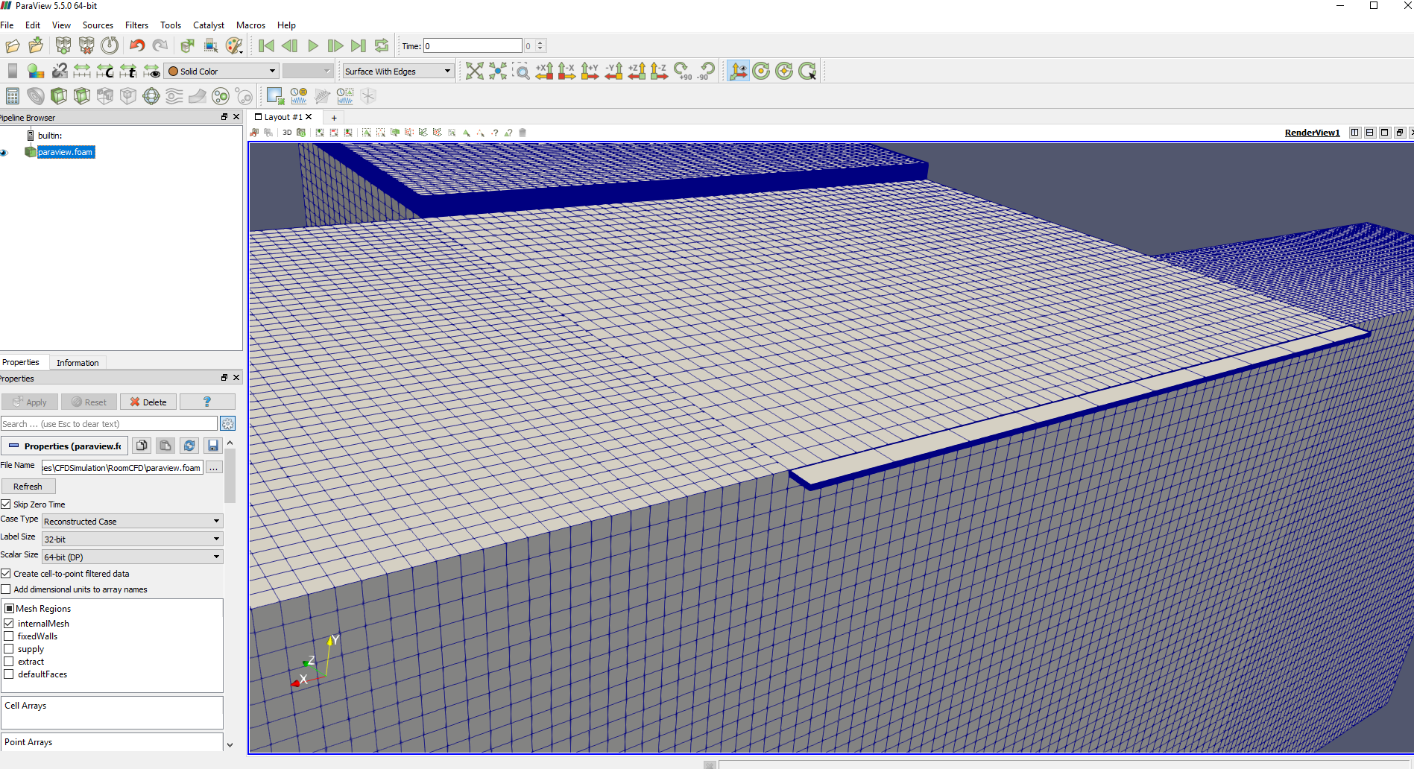Image resolution: width=1414 pixels, height=769 pixels.
Task: Toggle 3D interaction mode button
Action: (x=287, y=133)
